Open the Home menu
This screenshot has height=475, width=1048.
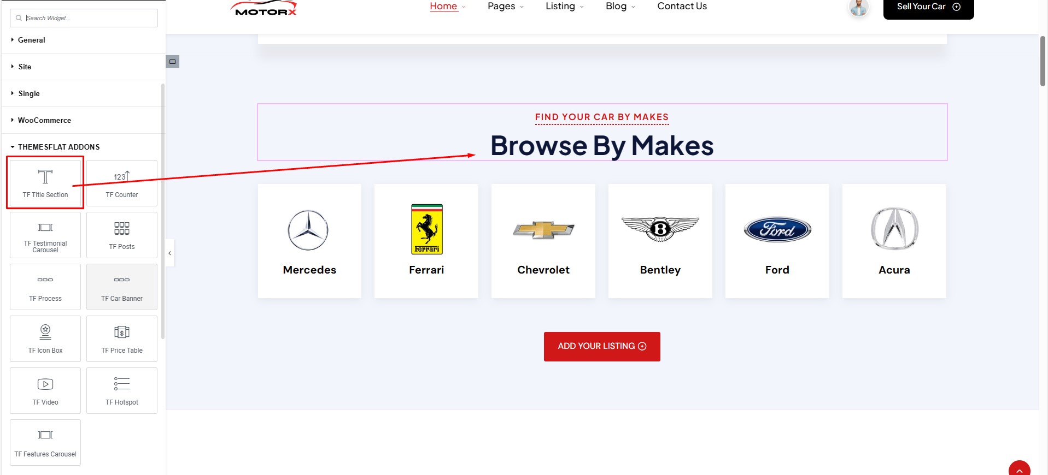pyautogui.click(x=447, y=6)
